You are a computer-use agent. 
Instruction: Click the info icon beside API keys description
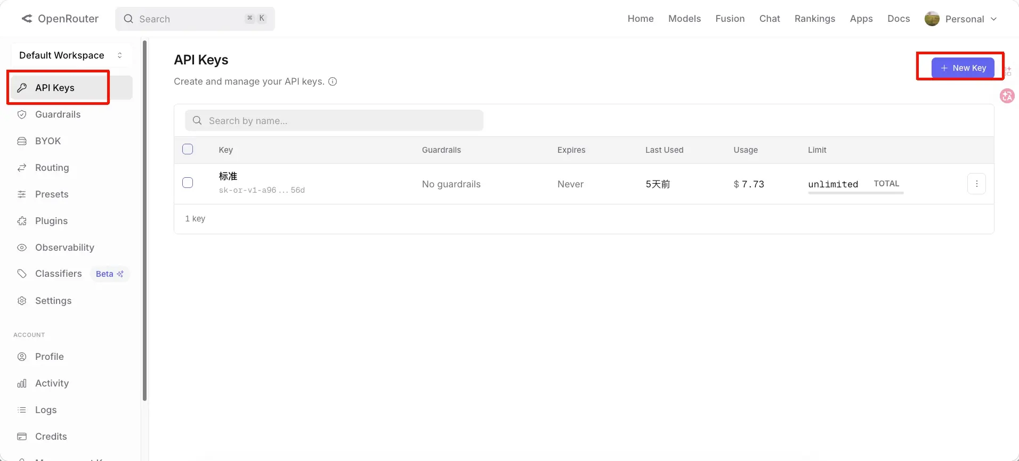(333, 81)
